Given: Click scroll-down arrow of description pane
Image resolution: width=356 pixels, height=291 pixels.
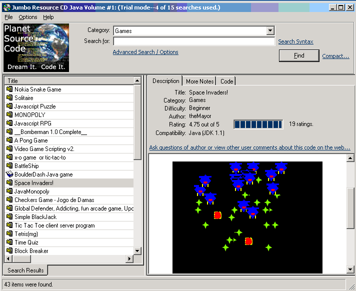Looking at the screenshot, I should coord(350,269).
